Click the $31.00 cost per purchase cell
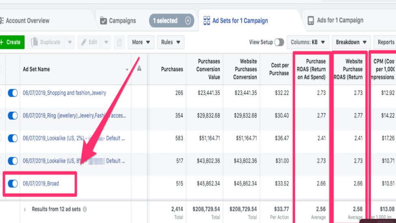This screenshot has width=396, height=223. (282, 161)
